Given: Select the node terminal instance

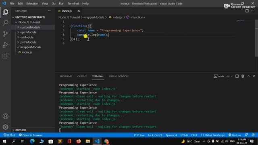Looking at the screenshot, I should (219, 76).
